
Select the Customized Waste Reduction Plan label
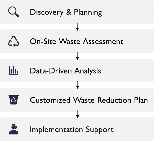point(89,100)
